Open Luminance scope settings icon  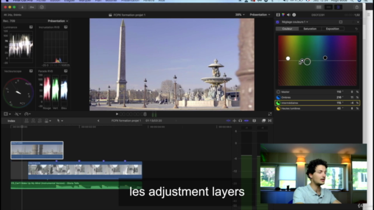pyautogui.click(x=31, y=27)
